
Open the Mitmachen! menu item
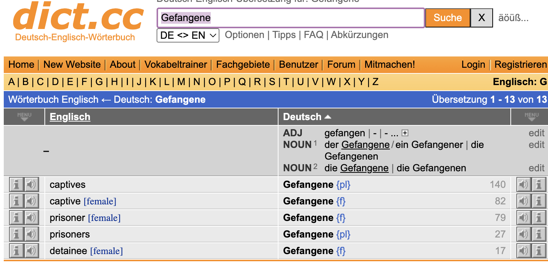pyautogui.click(x=390, y=64)
